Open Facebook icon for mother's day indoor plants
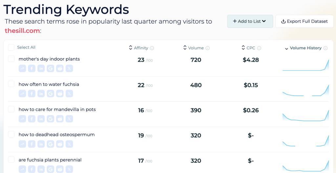The image size is (336, 173). pyautogui.click(x=32, y=68)
